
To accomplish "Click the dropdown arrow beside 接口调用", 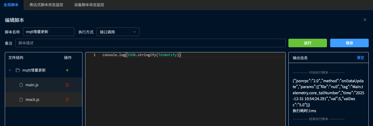I will coord(134,32).
